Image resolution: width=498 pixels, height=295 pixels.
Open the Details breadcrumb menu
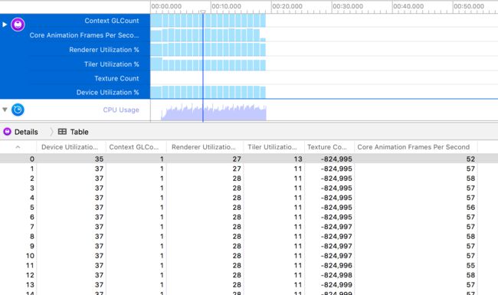click(26, 132)
